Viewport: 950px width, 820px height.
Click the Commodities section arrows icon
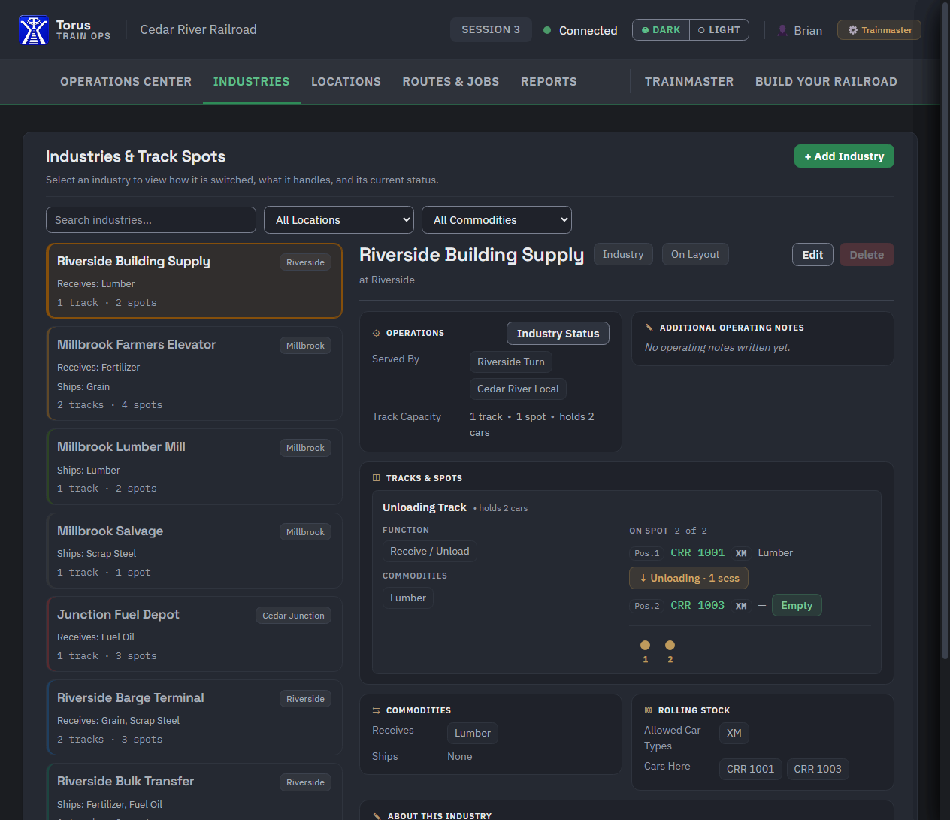[377, 710]
